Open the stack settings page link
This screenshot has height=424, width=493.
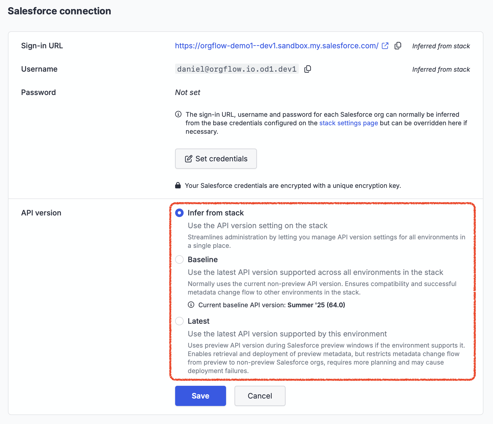coord(348,123)
